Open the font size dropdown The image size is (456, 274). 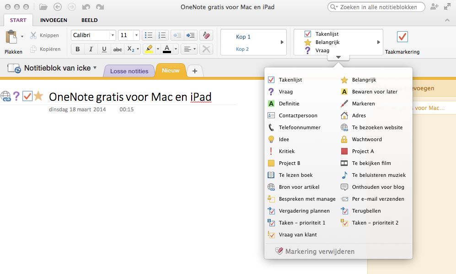136,35
